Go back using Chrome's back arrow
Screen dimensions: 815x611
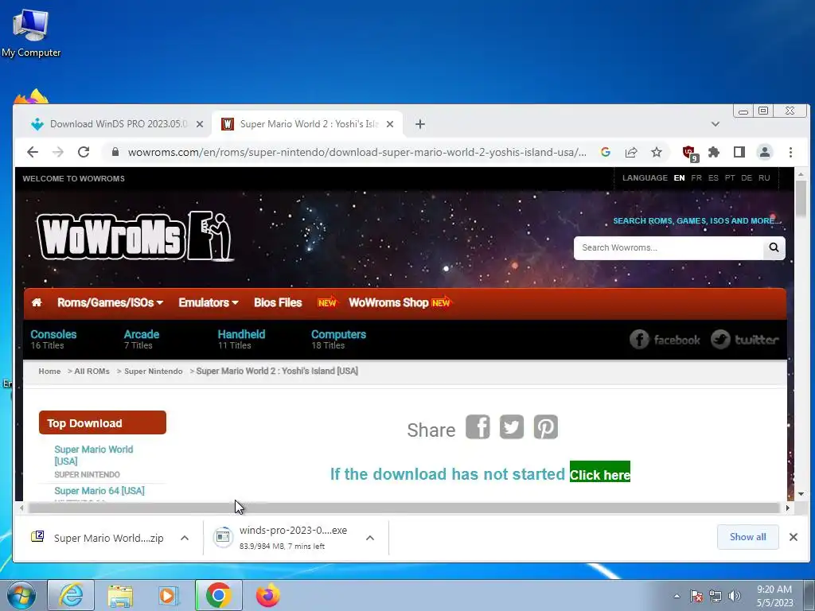(x=33, y=152)
